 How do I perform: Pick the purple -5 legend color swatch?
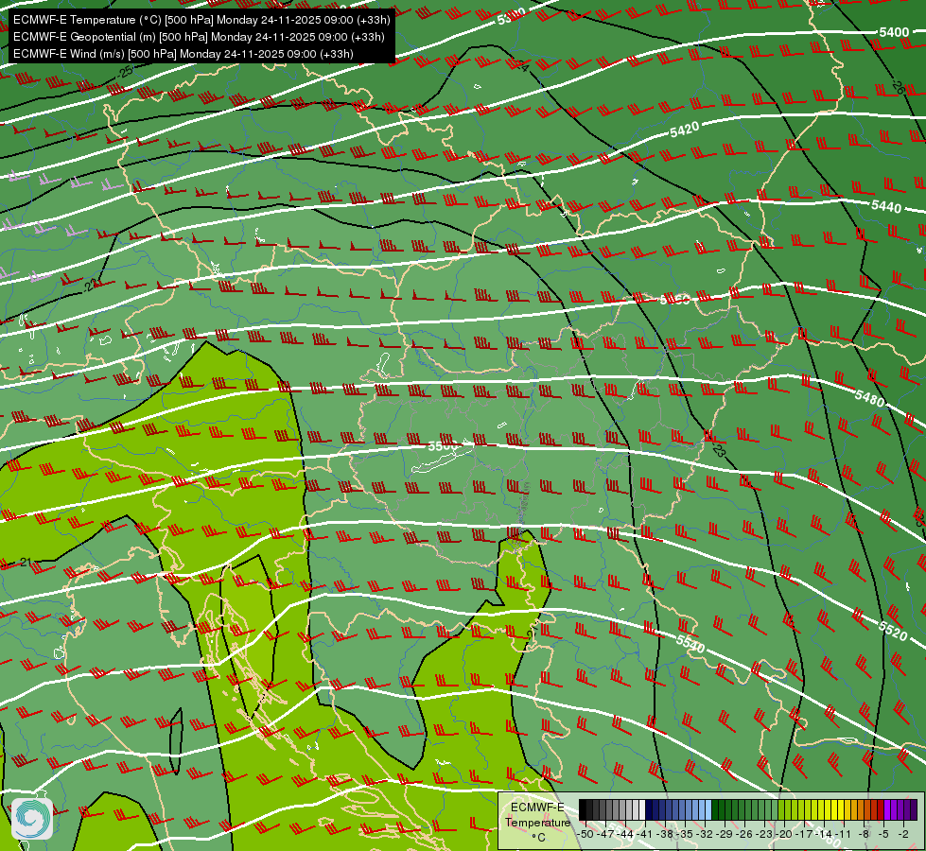(887, 810)
